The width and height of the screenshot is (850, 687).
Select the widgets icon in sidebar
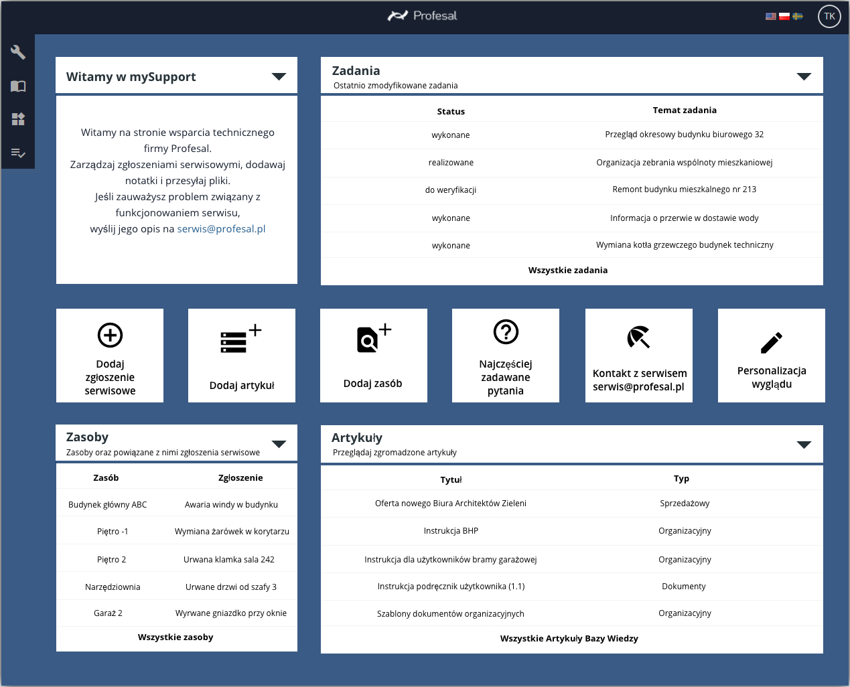click(18, 119)
